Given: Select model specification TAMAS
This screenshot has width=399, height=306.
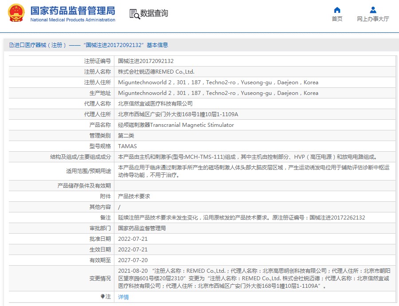Looking at the screenshot, I should [128, 146].
